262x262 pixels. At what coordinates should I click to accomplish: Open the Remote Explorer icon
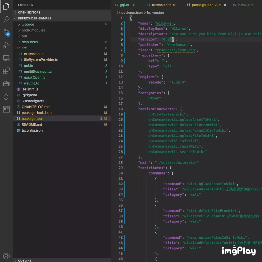pos(6,58)
